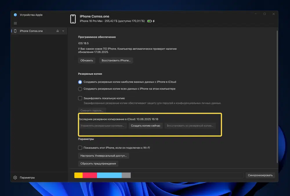The width and height of the screenshot is (290, 196).
Task: Click the iOS 18.5 version text
Action: (x=84, y=43)
